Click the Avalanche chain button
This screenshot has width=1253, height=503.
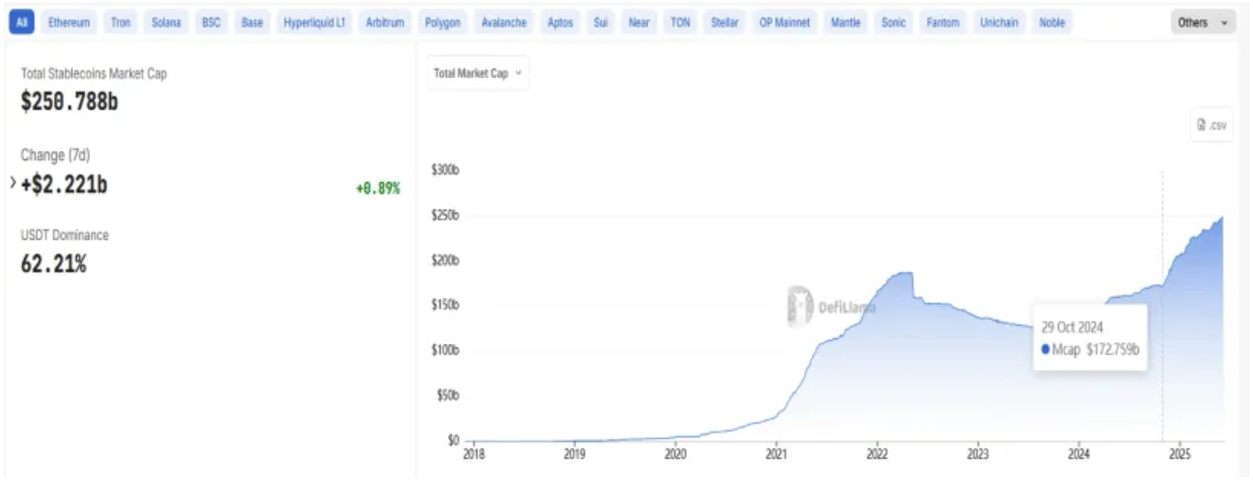click(504, 23)
